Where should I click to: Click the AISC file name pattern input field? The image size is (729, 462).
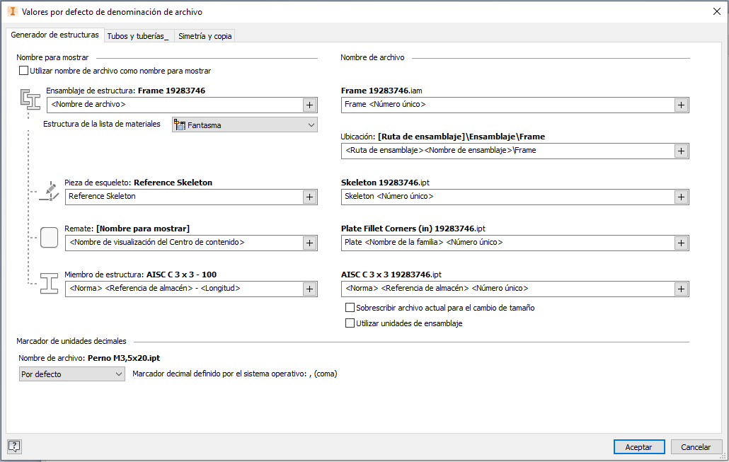[x=507, y=289]
